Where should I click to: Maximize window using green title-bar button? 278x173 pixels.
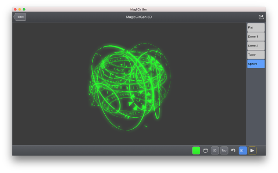pyautogui.click(x=24, y=9)
